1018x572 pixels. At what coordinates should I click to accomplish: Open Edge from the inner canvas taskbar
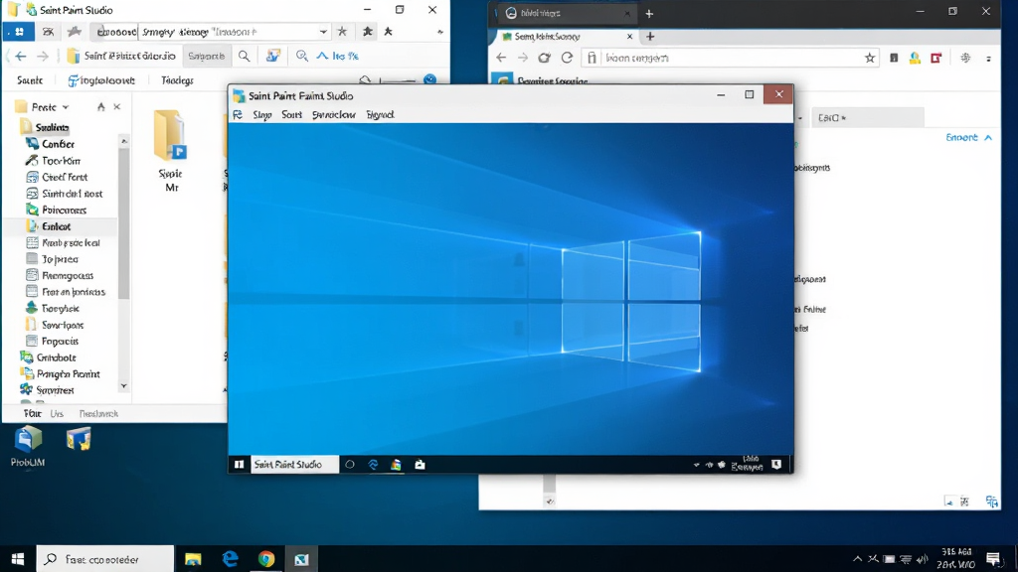tap(374, 465)
